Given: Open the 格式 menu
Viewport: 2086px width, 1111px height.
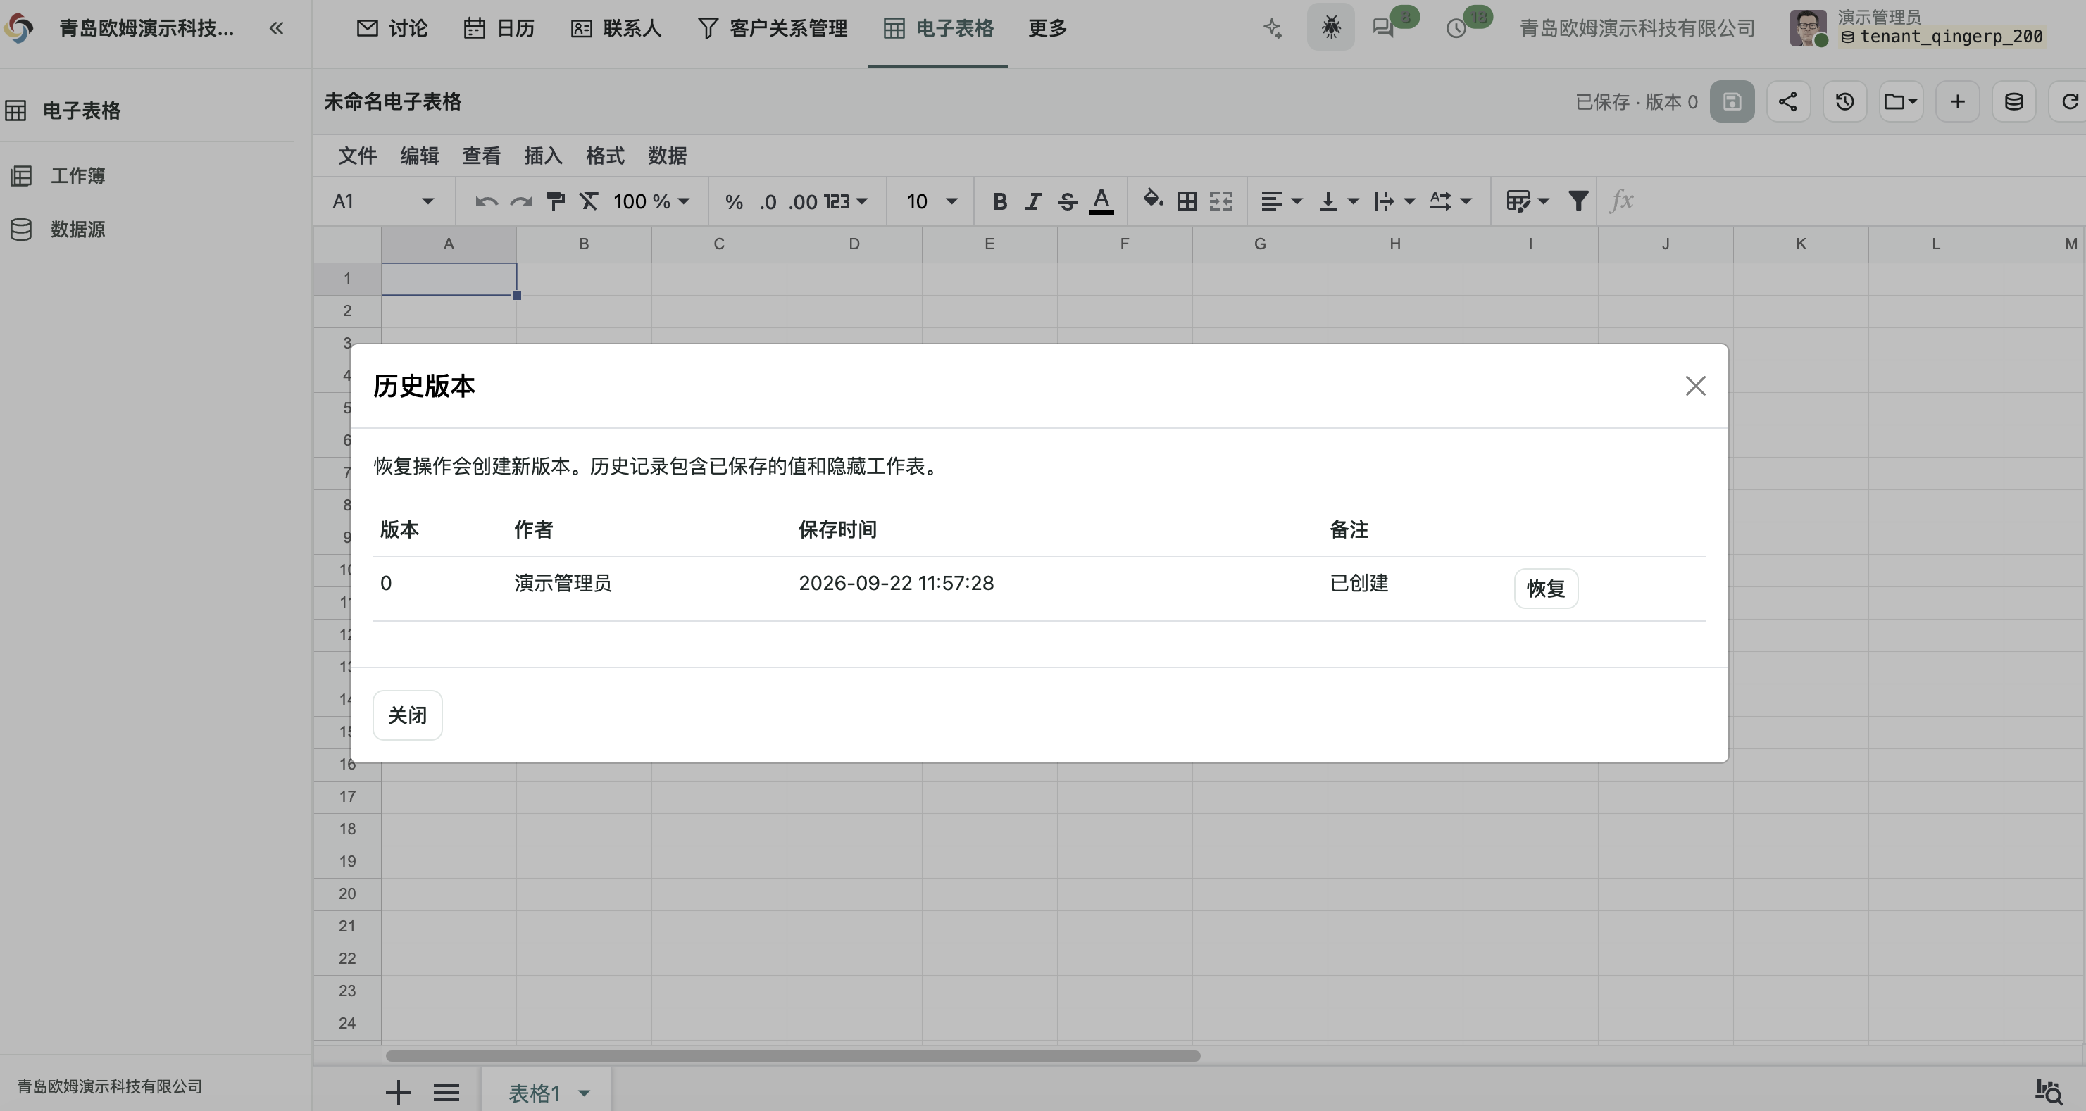Looking at the screenshot, I should point(605,156).
